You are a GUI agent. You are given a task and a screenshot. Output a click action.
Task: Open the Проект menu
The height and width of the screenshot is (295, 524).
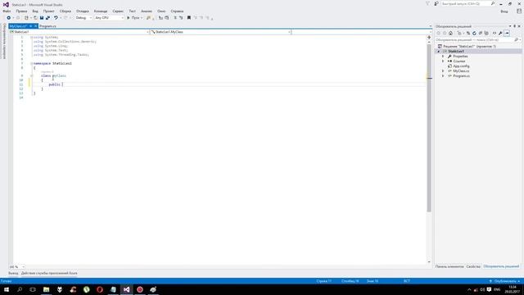[49, 11]
